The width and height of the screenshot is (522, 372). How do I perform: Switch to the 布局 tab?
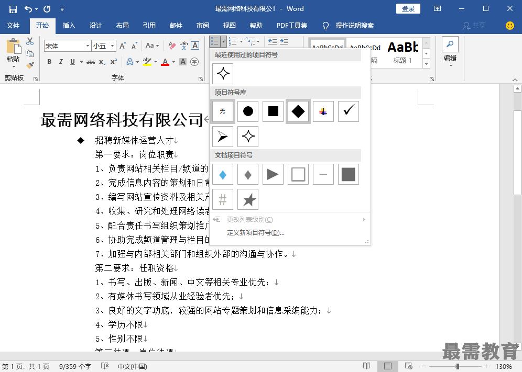[x=123, y=25]
